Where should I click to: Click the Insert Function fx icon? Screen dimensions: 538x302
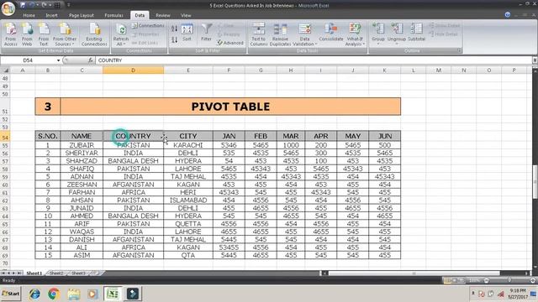(x=90, y=60)
